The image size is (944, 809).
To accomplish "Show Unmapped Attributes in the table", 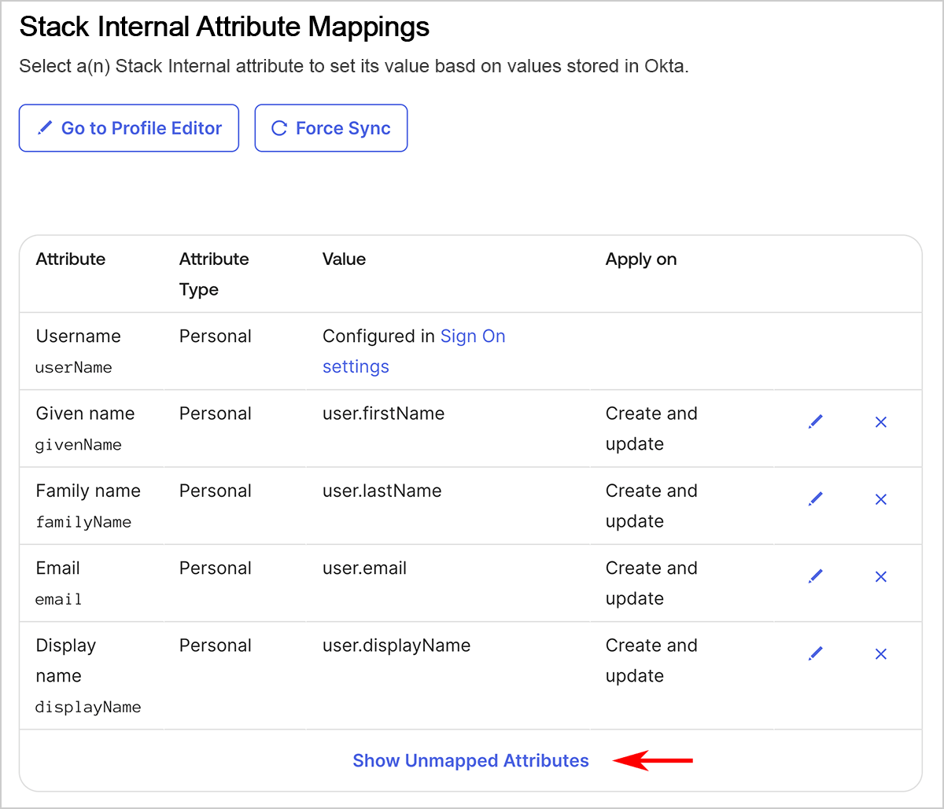I will 470,760.
